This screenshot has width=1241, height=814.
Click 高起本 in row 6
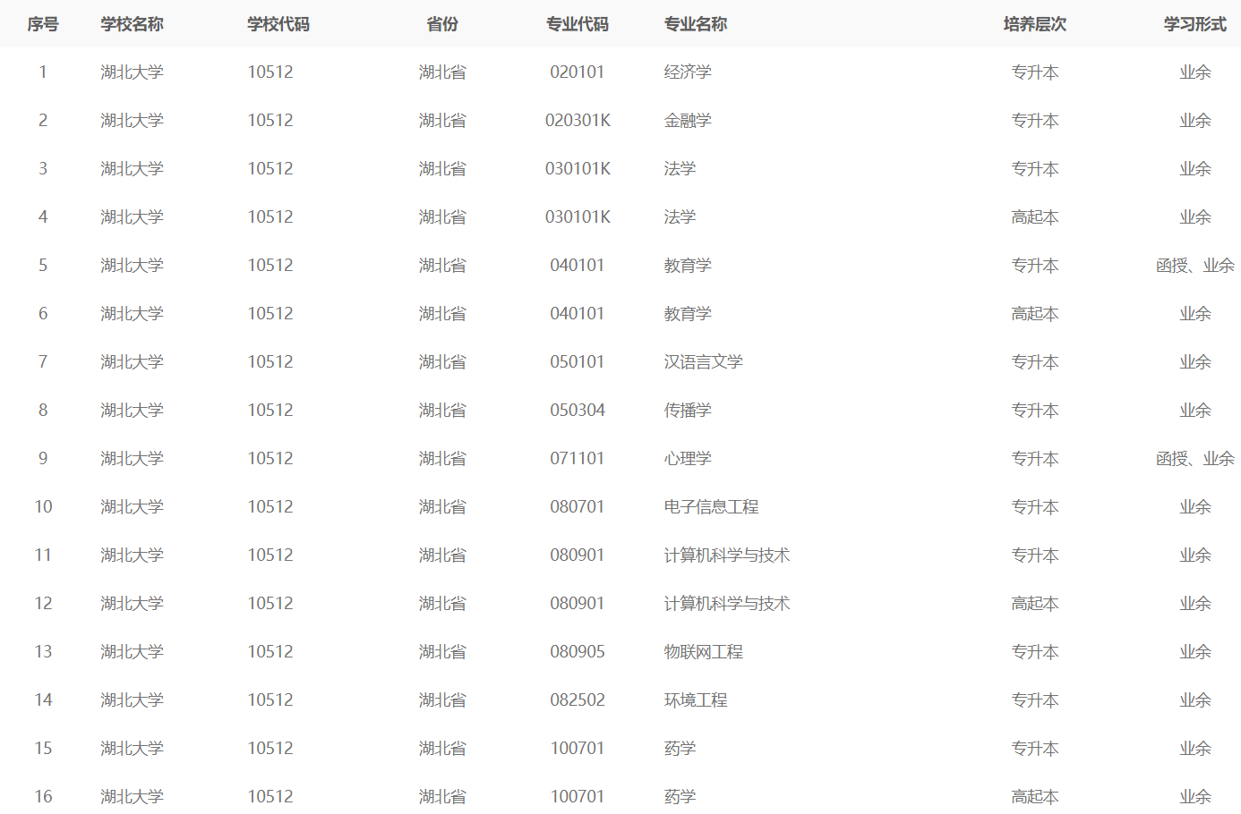pyautogui.click(x=1035, y=314)
